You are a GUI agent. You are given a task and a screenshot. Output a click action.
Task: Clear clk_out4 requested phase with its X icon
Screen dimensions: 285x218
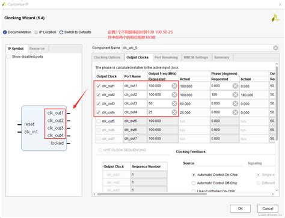(235, 112)
